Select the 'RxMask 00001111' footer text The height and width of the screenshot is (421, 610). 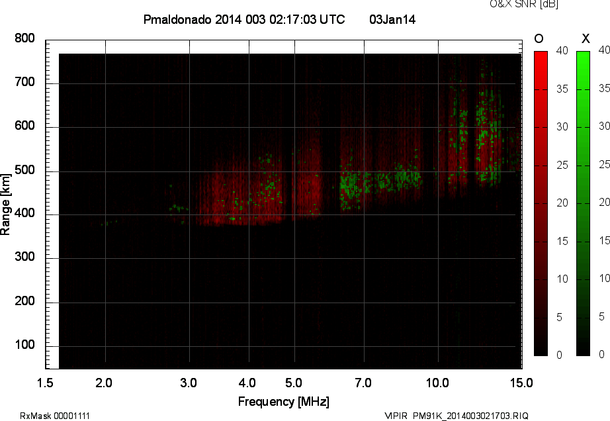coord(55,416)
